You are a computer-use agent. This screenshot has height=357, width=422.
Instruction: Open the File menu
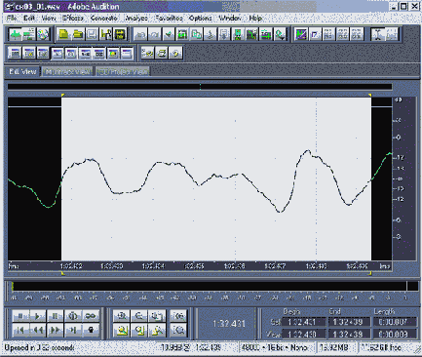pos(12,19)
